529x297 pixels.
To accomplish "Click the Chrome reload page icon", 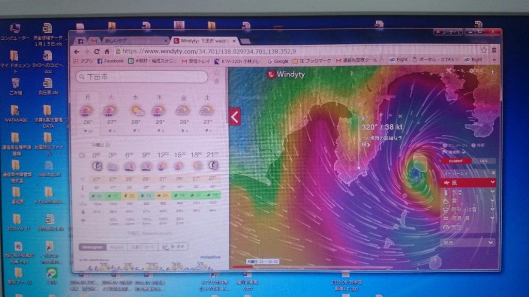I will point(97,52).
